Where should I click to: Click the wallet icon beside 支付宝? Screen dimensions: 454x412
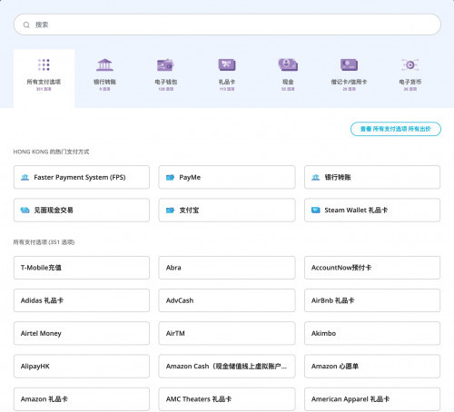point(170,210)
